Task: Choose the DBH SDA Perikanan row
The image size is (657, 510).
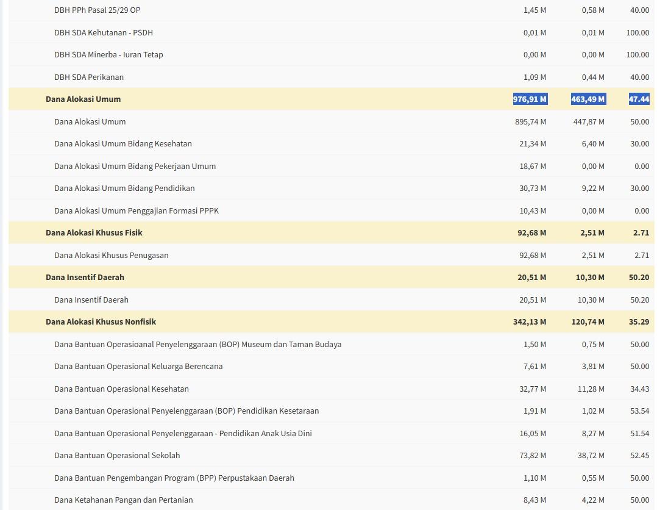Action: 88,77
